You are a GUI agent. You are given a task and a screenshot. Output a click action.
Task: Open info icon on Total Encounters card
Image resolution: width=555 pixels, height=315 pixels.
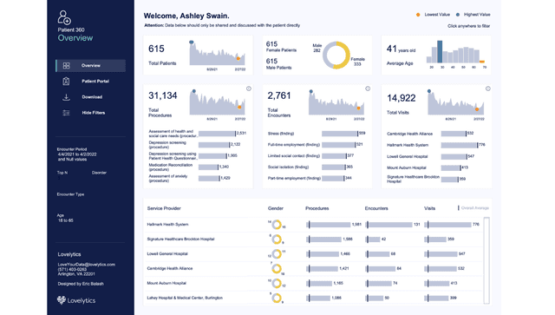(x=368, y=89)
